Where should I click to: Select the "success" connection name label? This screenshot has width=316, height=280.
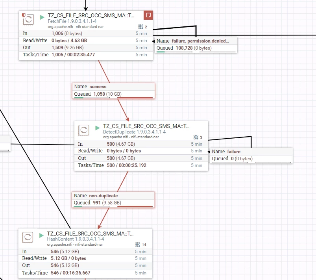click(x=98, y=87)
